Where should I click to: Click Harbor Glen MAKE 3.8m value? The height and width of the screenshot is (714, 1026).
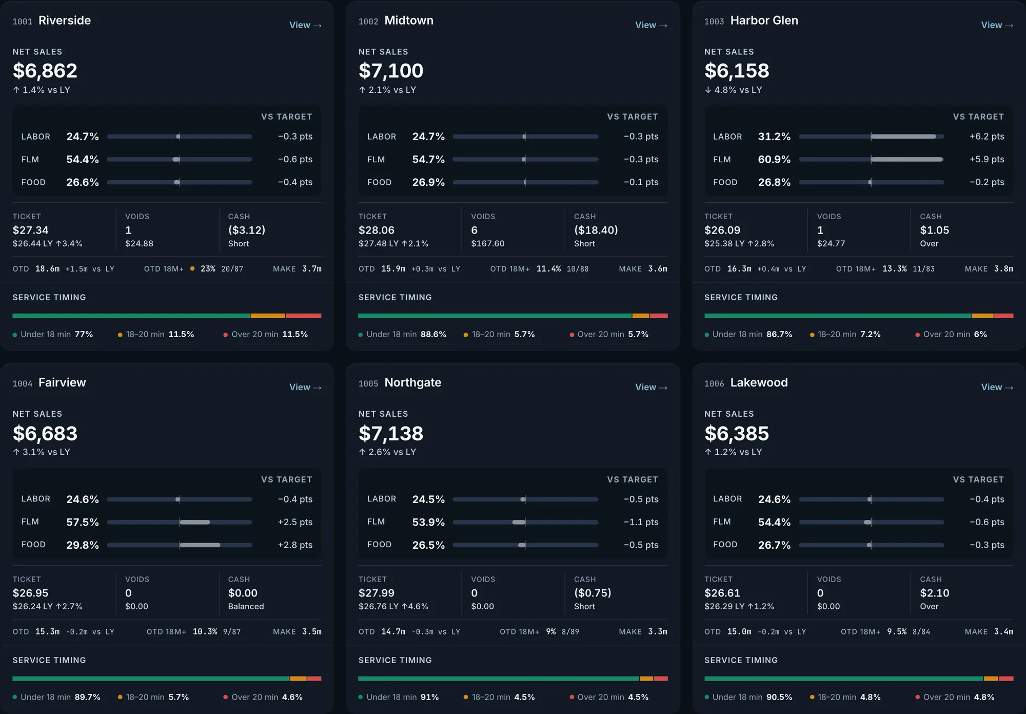click(1003, 269)
